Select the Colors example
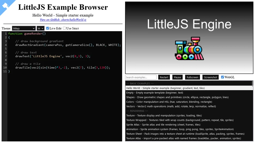 coord(189,102)
